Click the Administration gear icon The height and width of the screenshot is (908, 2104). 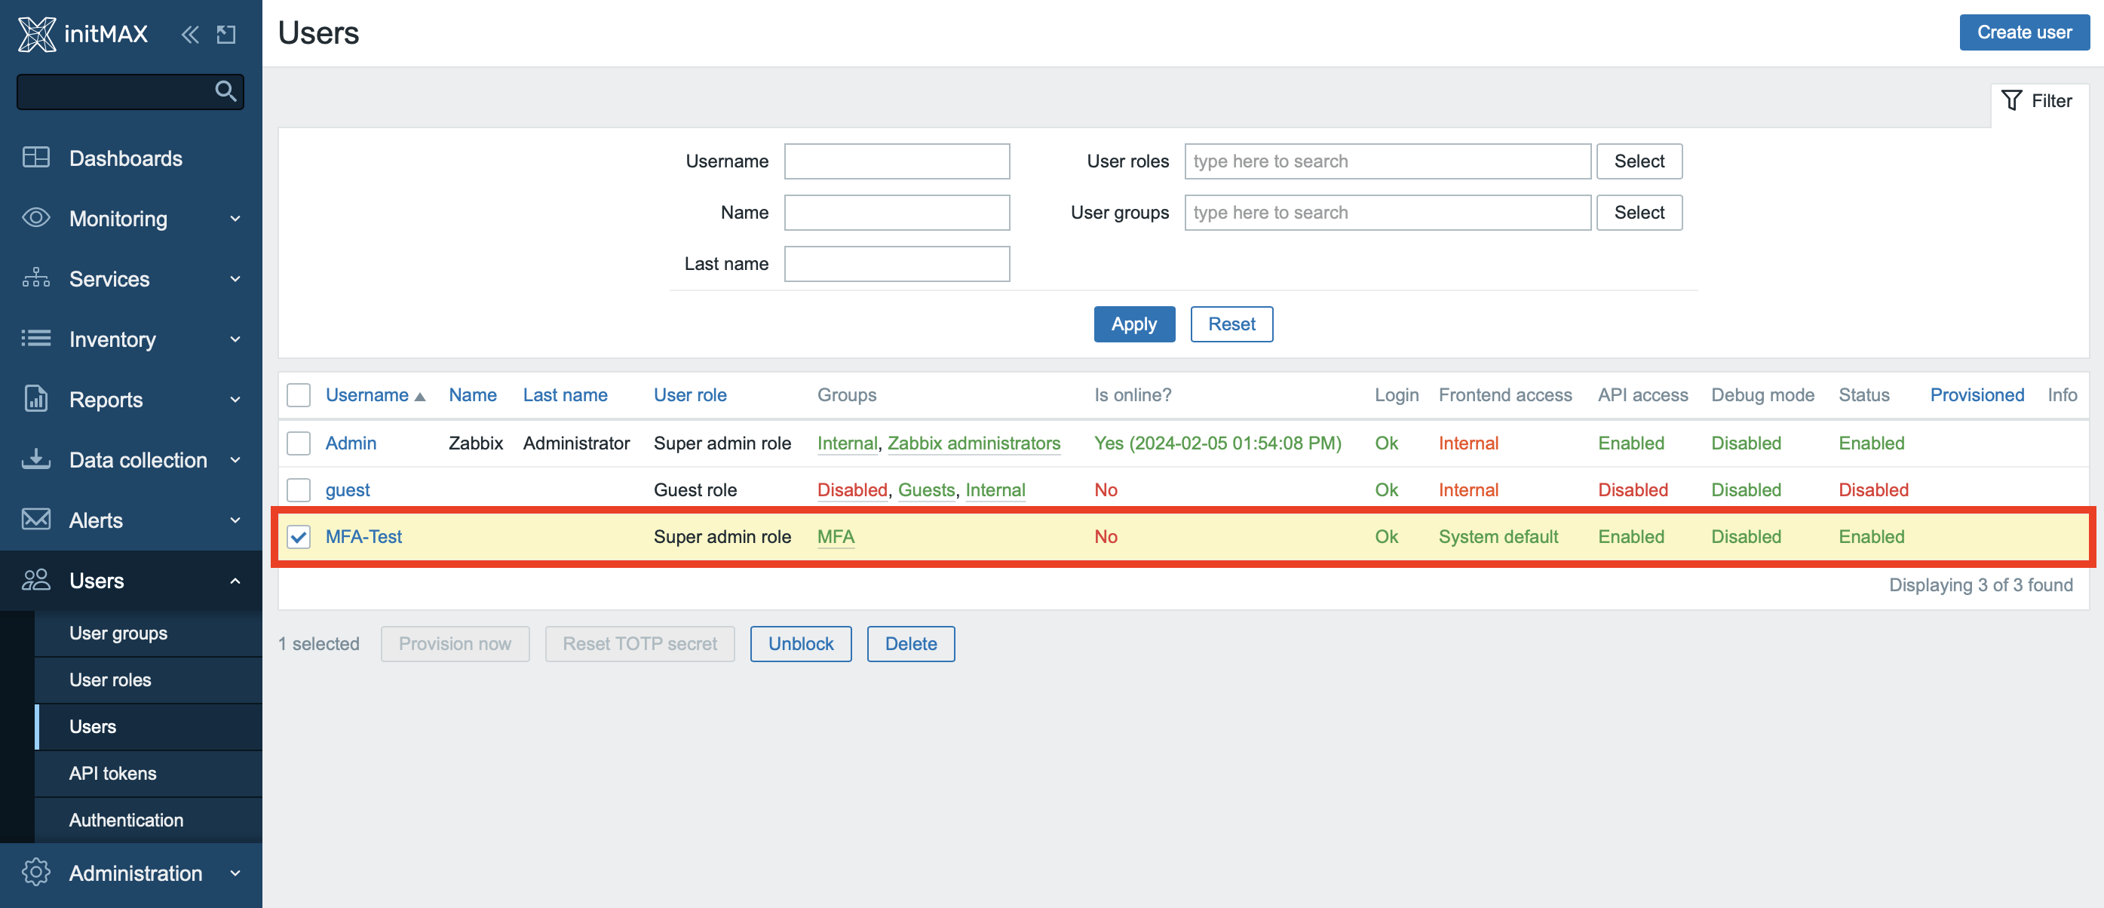pos(36,872)
